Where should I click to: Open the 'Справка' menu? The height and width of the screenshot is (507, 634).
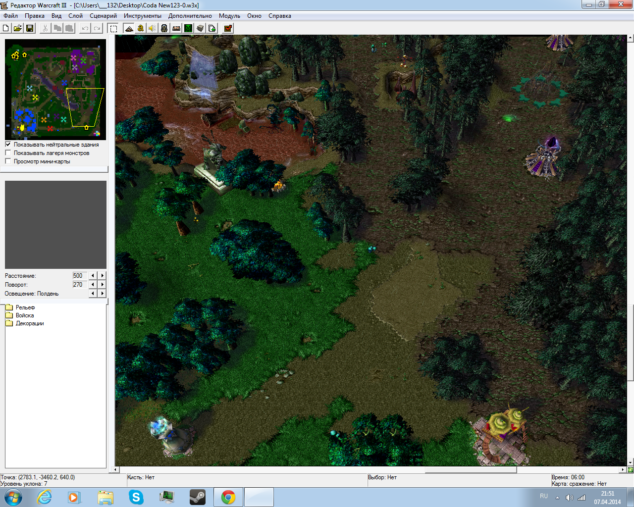pyautogui.click(x=280, y=16)
